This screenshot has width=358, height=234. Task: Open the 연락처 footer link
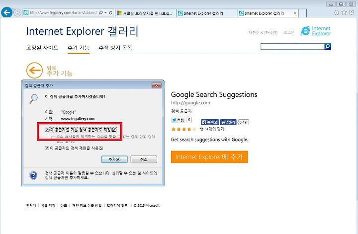(x=31, y=206)
